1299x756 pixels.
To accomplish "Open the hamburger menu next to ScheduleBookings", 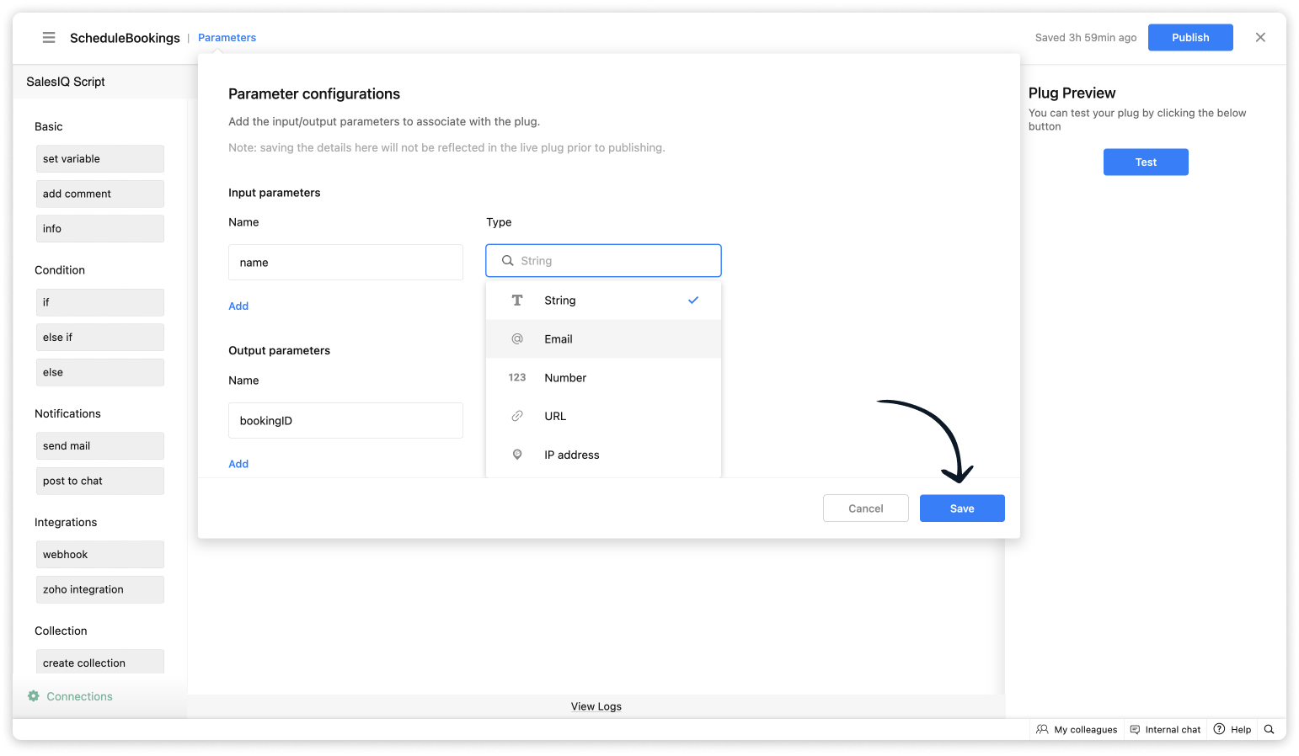I will (x=49, y=38).
